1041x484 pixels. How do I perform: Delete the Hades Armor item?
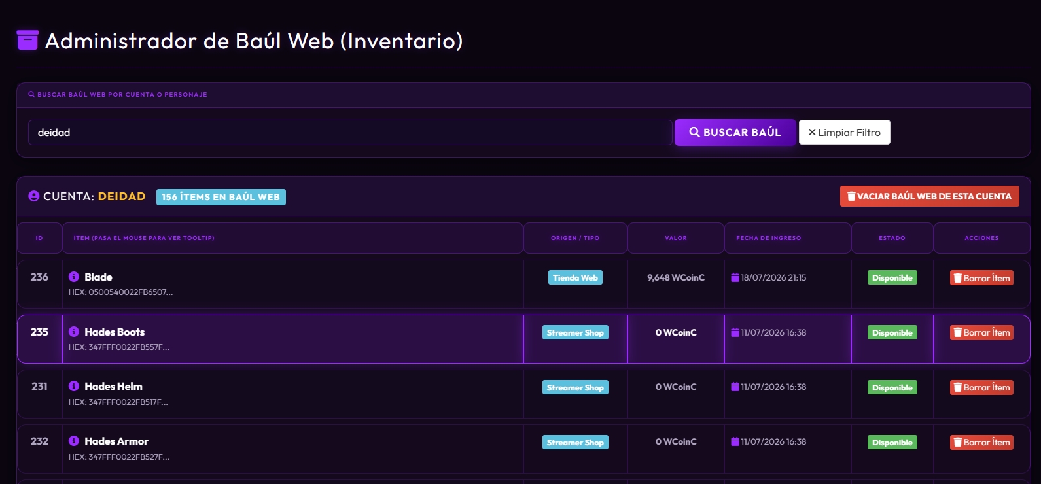[x=981, y=442]
